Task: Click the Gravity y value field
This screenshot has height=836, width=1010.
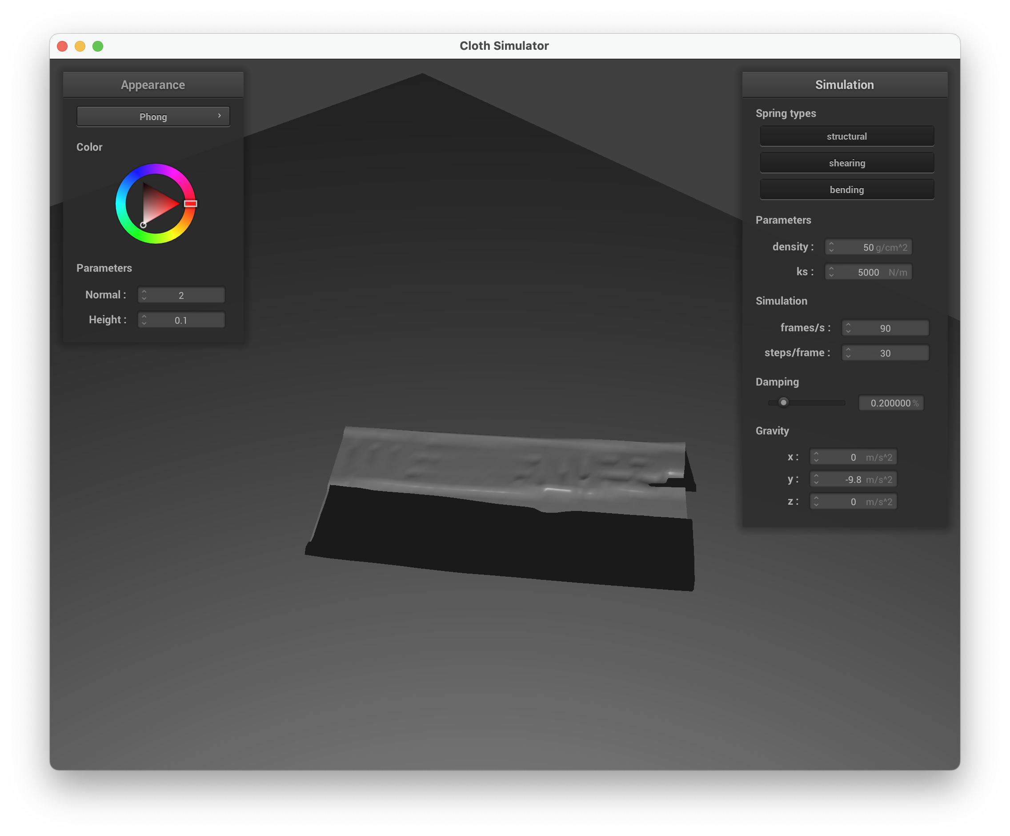Action: click(x=853, y=479)
